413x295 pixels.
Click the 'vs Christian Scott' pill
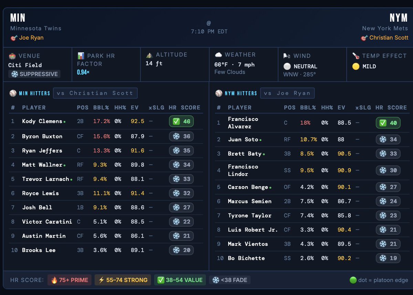(x=95, y=93)
